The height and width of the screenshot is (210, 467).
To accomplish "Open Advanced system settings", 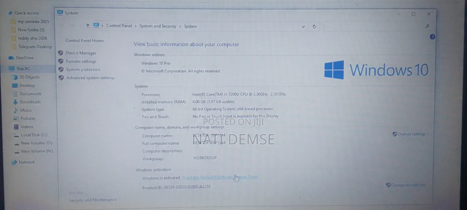I will click(x=90, y=78).
